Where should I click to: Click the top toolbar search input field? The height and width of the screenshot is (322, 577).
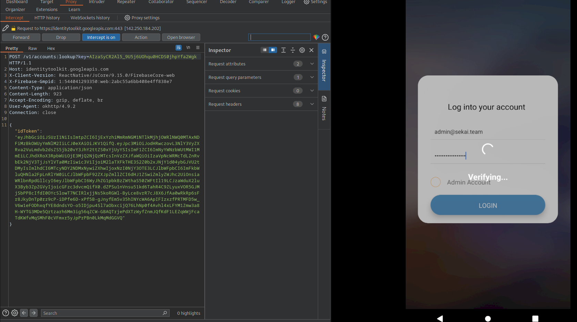coord(280,37)
